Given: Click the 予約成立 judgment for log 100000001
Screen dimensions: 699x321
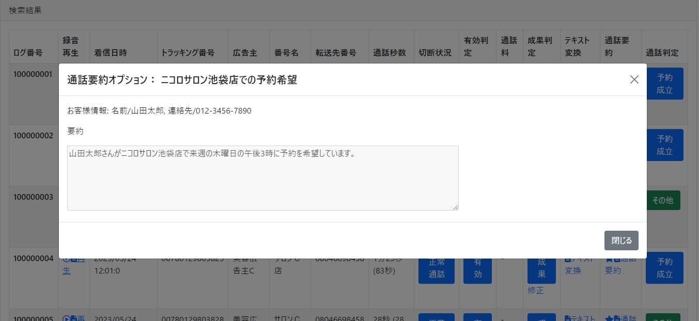Looking at the screenshot, I should click(664, 83).
